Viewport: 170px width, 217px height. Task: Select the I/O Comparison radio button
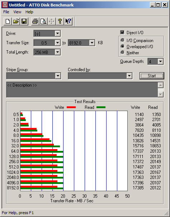[x=122, y=40]
